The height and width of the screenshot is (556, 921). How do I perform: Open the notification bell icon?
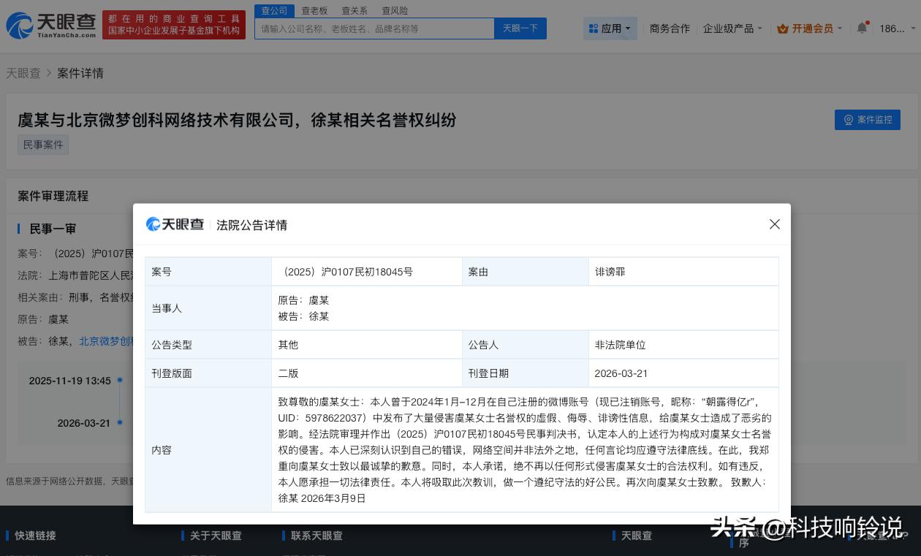coord(862,28)
